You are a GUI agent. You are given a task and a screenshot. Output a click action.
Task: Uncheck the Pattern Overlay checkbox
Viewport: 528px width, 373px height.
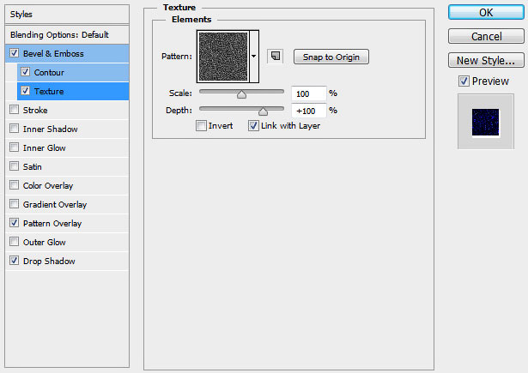click(x=14, y=223)
